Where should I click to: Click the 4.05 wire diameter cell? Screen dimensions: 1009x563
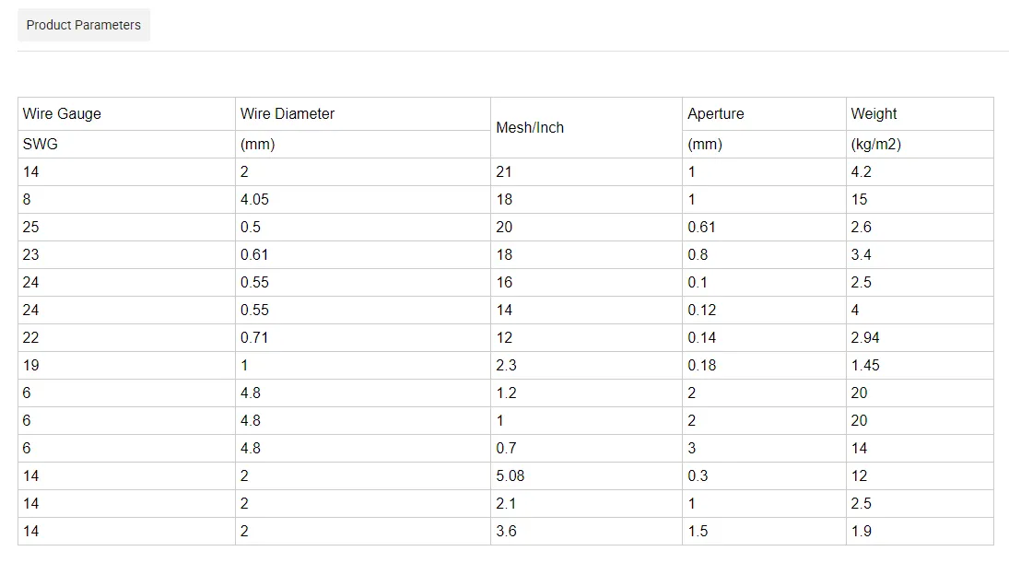254,199
